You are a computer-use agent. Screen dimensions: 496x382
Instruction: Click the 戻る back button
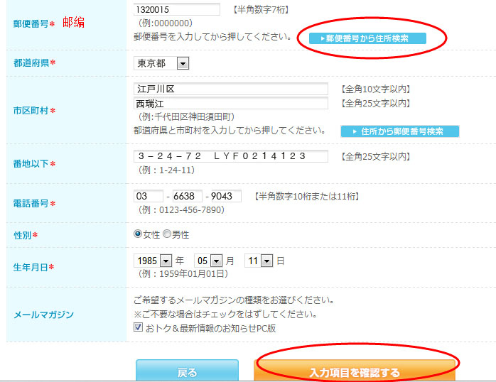(x=187, y=372)
